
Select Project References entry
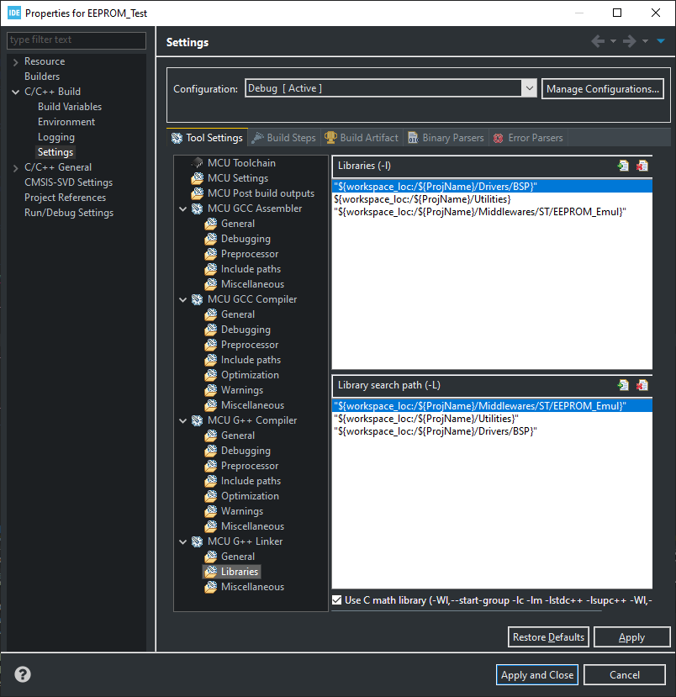point(65,198)
